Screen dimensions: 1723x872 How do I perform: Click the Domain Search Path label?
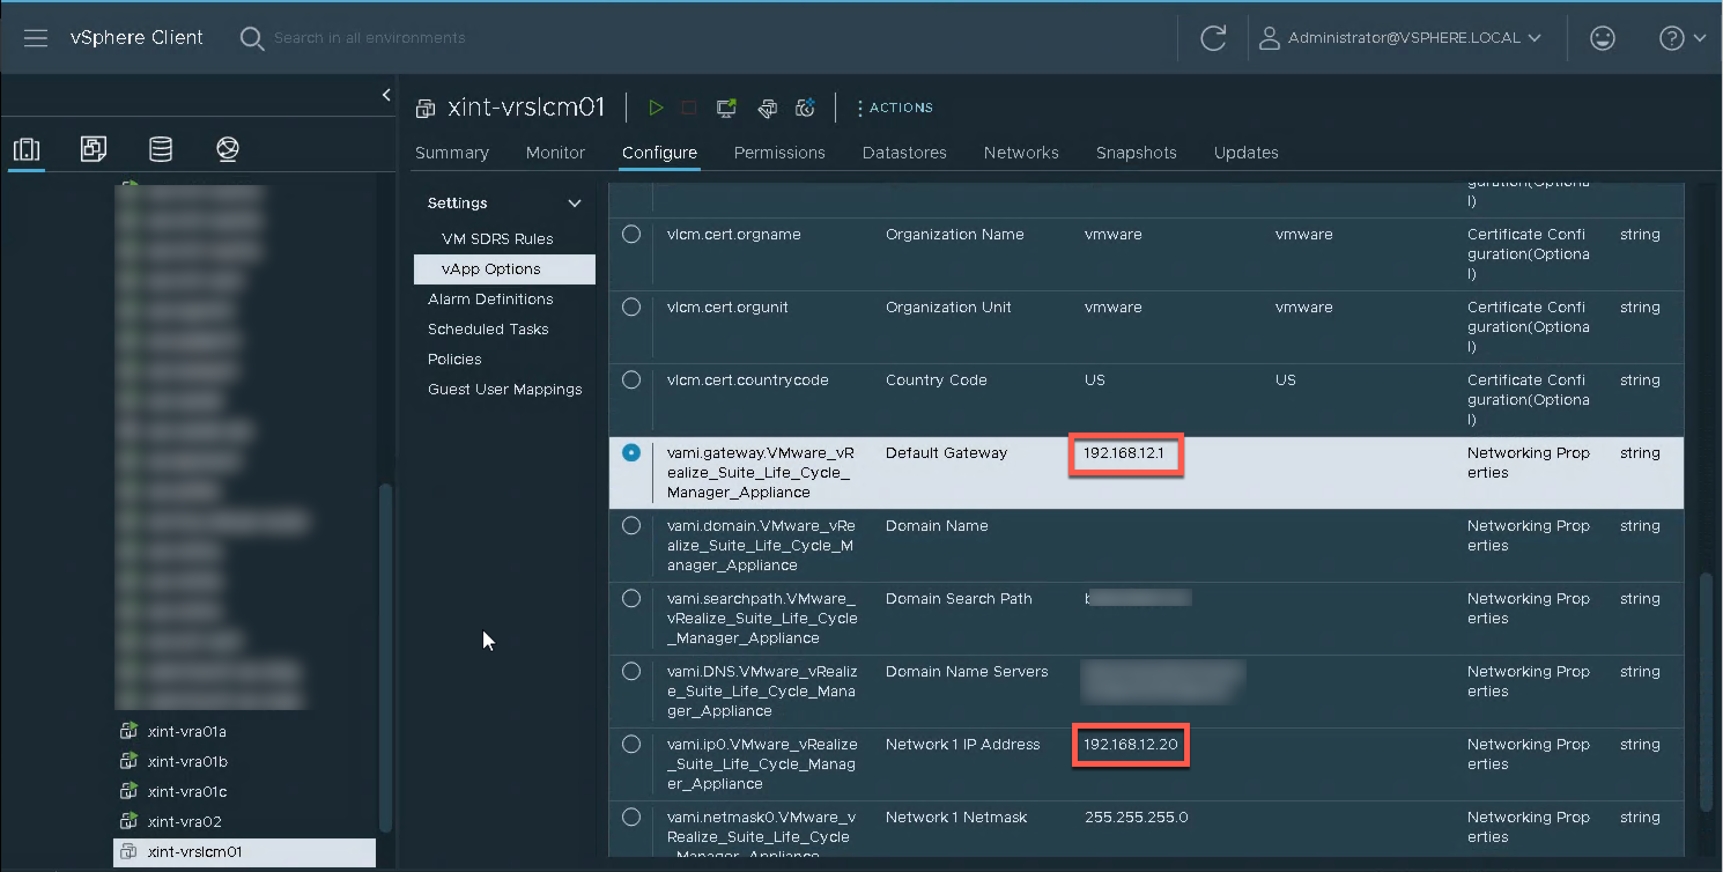(x=959, y=598)
